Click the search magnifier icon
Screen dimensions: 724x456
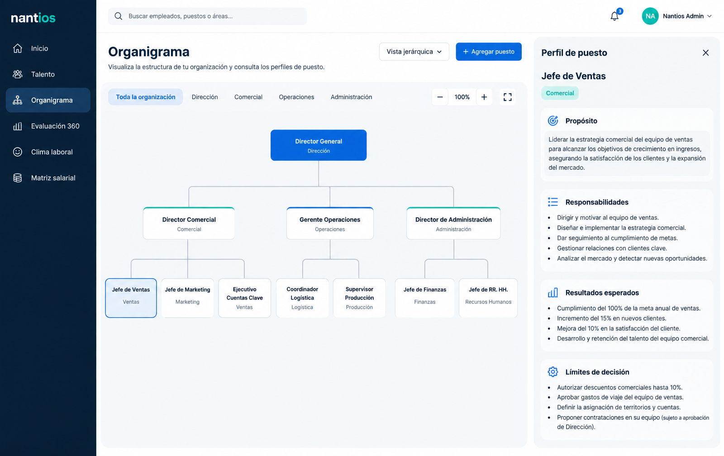click(x=119, y=16)
